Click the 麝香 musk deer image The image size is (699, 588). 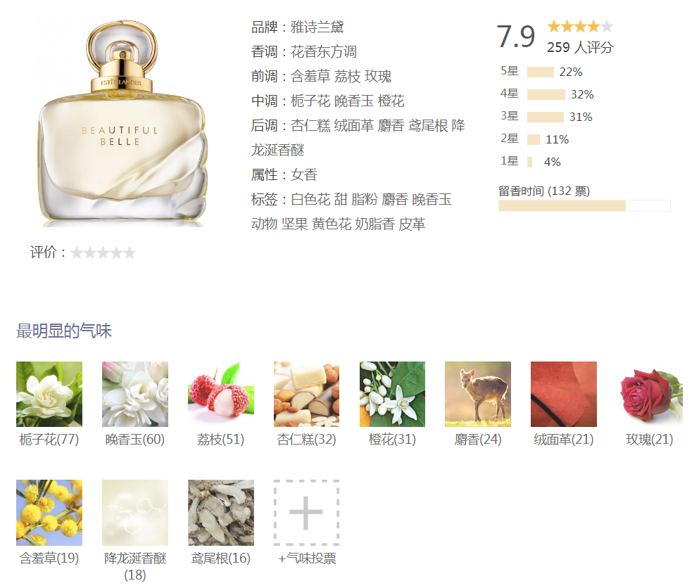478,394
